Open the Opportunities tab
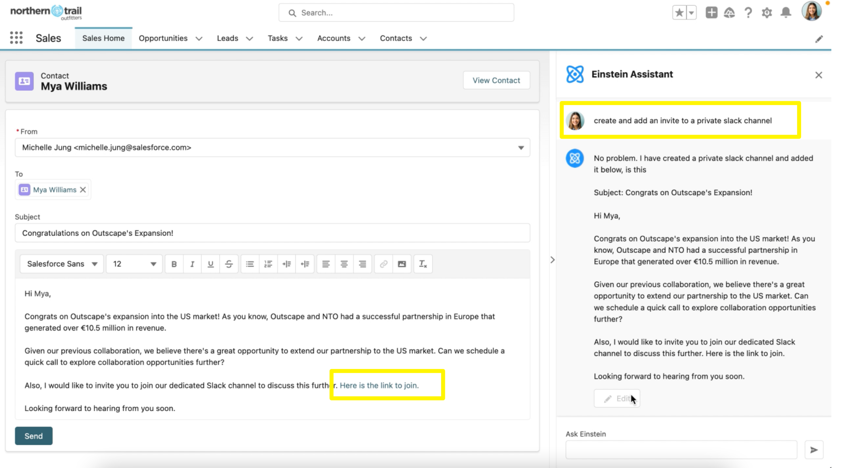The height and width of the screenshot is (468, 843). pyautogui.click(x=163, y=38)
